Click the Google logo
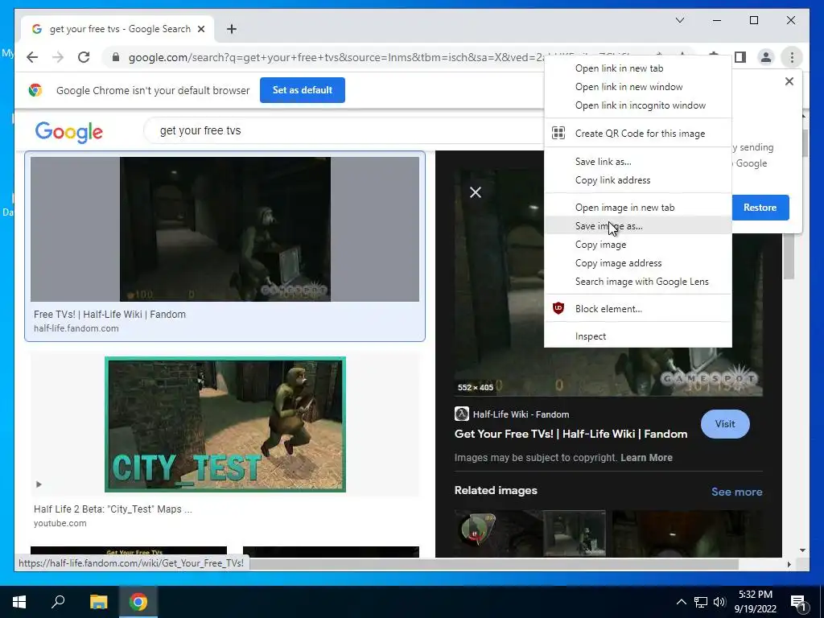Image resolution: width=824 pixels, height=618 pixels. coord(69,132)
